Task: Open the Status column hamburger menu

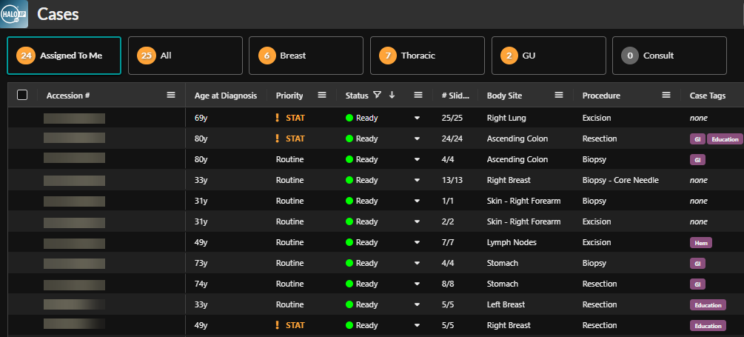Action: click(x=418, y=95)
